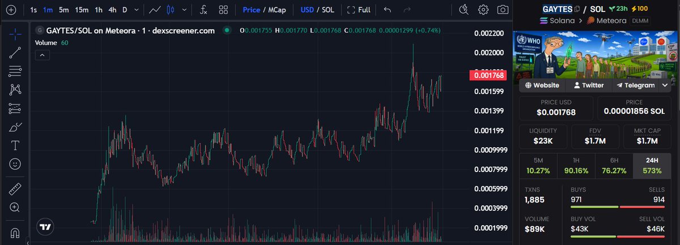Select the D daily timeframe
680x245 pixels.
pyautogui.click(x=125, y=10)
